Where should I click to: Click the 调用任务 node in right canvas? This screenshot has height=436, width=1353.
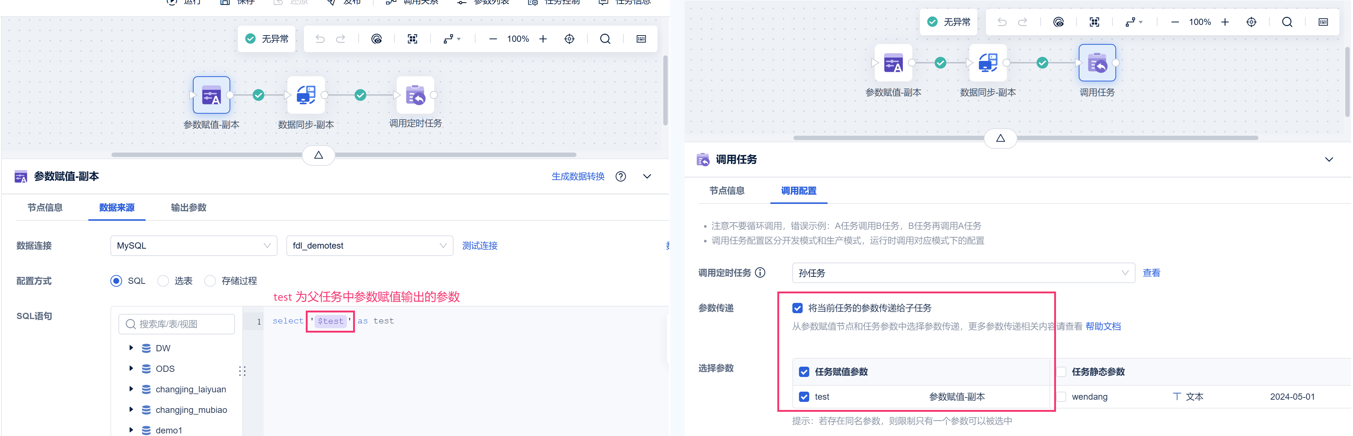pyautogui.click(x=1097, y=63)
